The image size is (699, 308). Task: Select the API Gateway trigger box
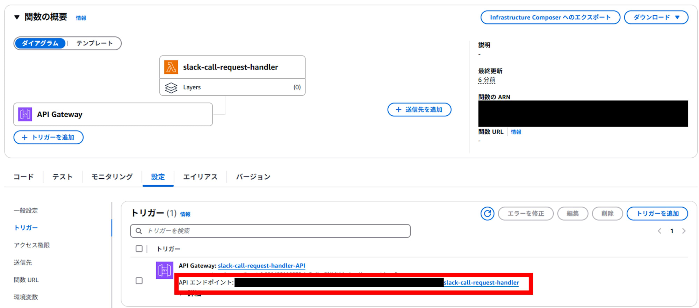tap(113, 114)
